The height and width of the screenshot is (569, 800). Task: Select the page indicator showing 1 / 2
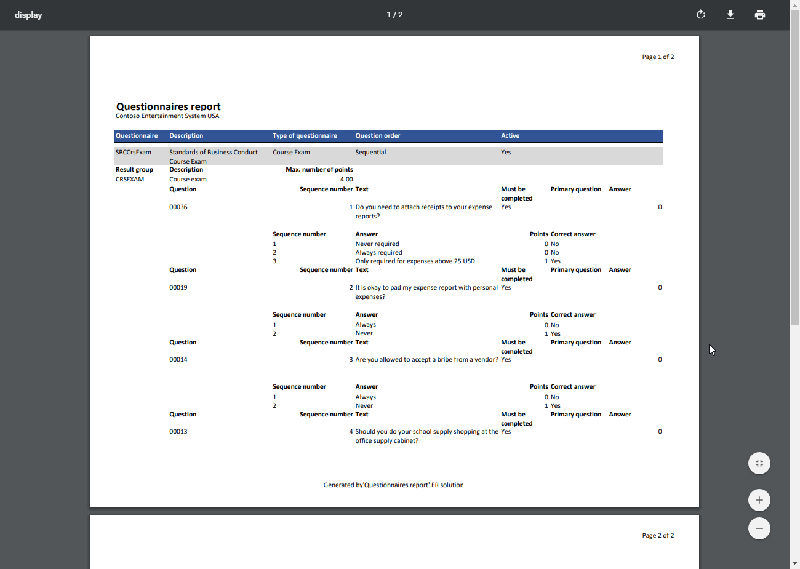394,14
